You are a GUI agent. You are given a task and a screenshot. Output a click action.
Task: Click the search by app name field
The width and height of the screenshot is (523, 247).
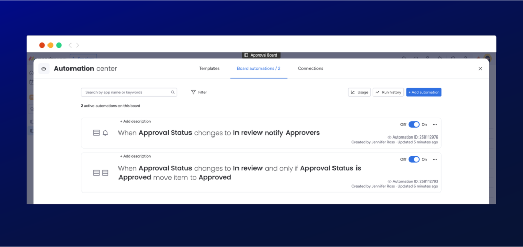pyautogui.click(x=129, y=92)
